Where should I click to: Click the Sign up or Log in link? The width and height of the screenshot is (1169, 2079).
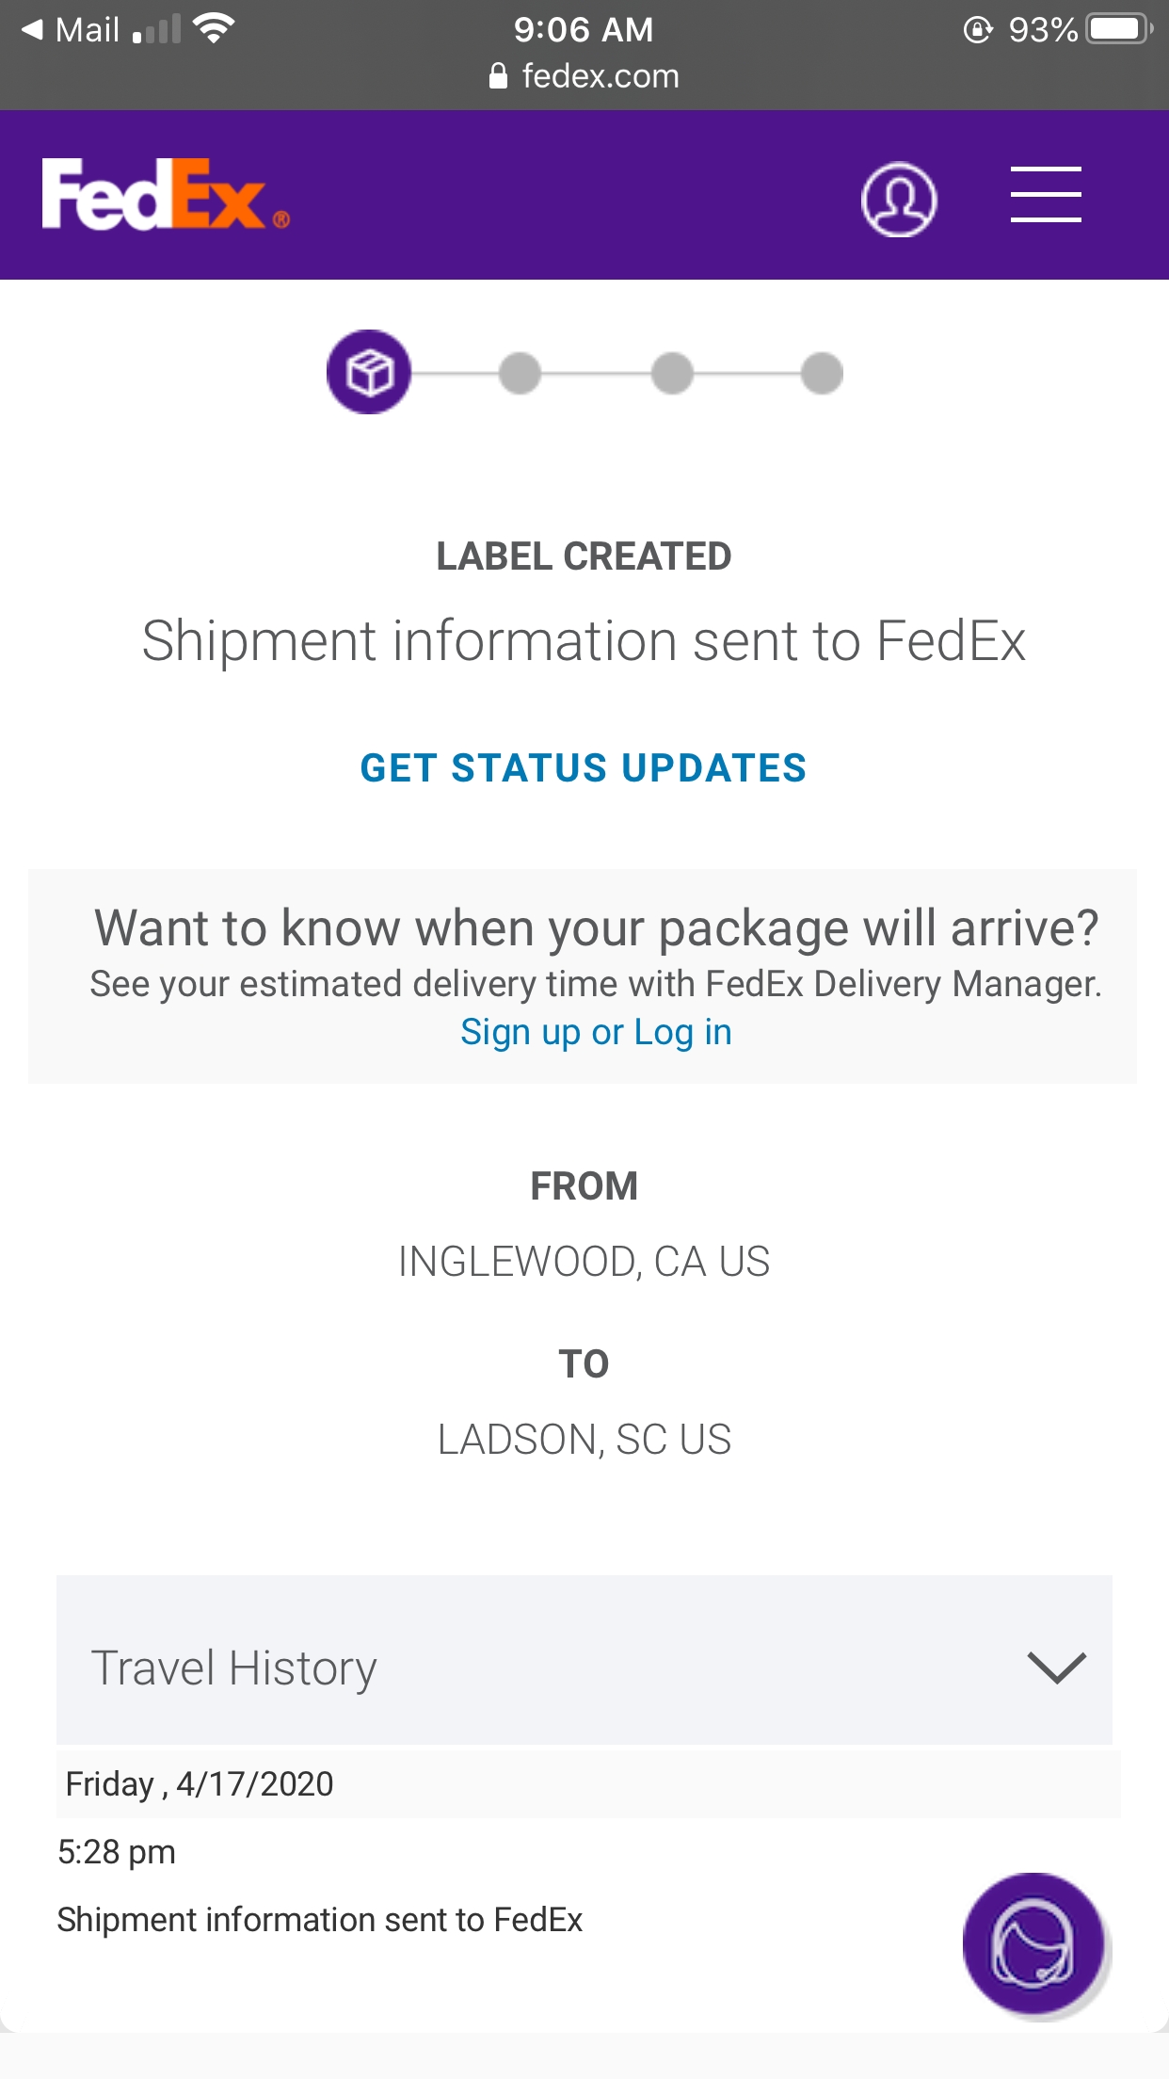point(595,1031)
